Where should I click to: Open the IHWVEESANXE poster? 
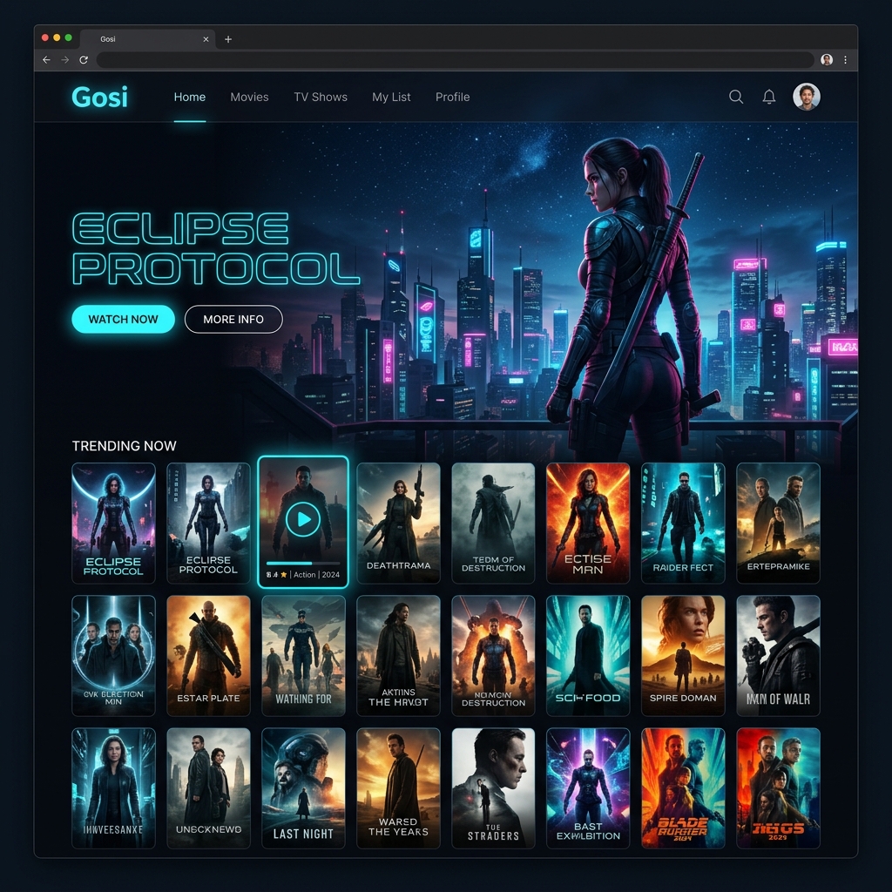(x=114, y=788)
